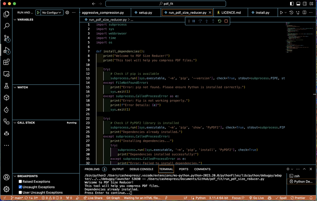Screen dimensions: 317x201
Task: Open the Remote Explorer icon
Action: (x=6, y=74)
